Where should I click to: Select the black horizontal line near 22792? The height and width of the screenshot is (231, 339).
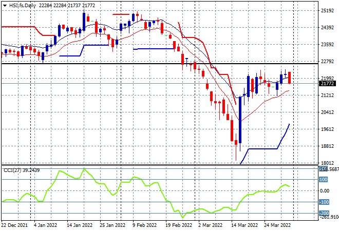pos(160,64)
